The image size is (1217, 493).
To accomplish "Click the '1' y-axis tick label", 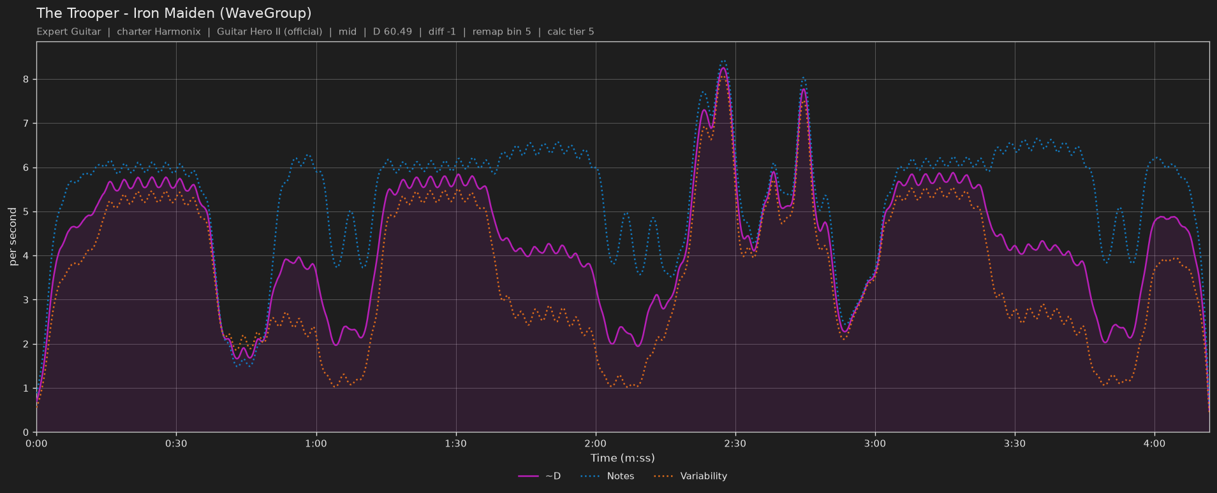I will [x=26, y=388].
